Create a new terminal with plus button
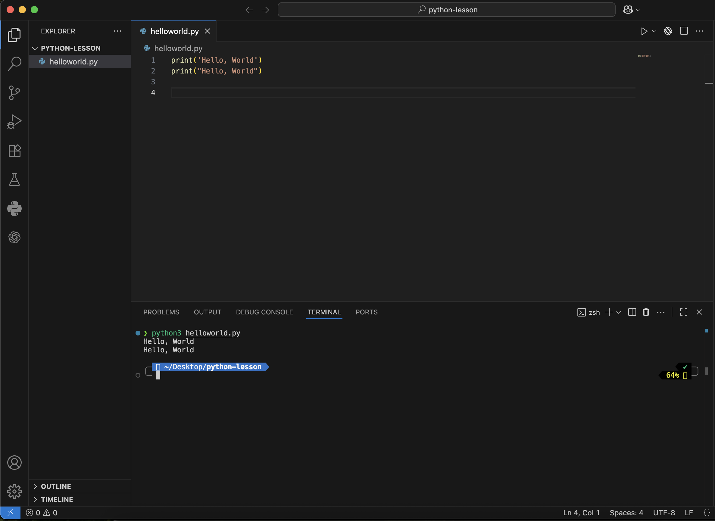This screenshot has height=521, width=715. [609, 312]
